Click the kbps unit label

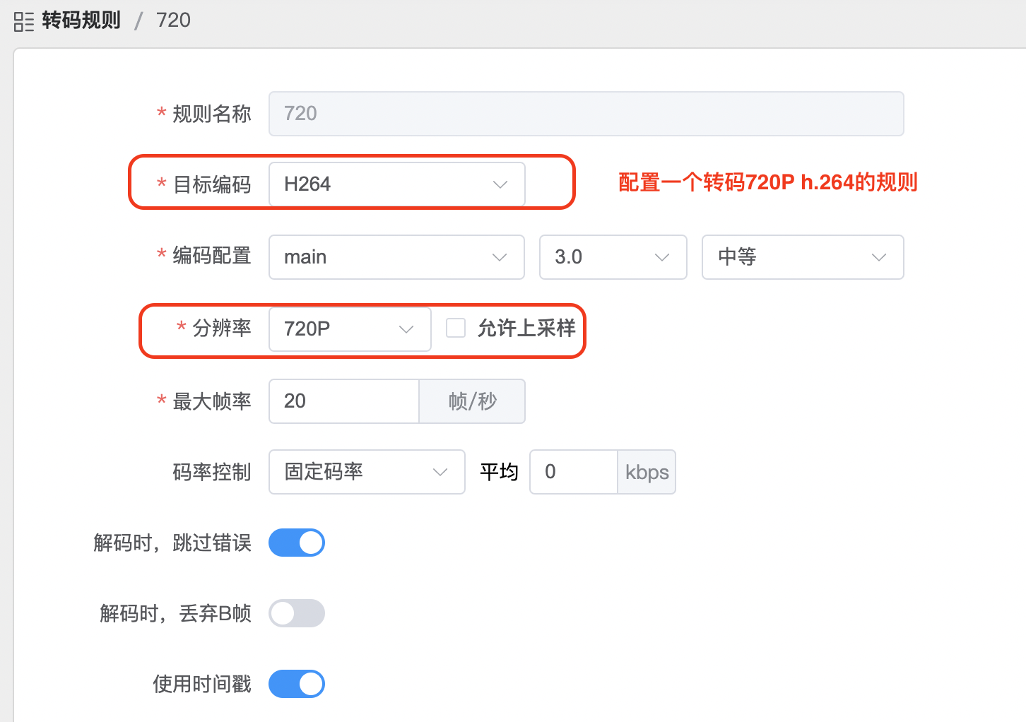click(x=647, y=472)
